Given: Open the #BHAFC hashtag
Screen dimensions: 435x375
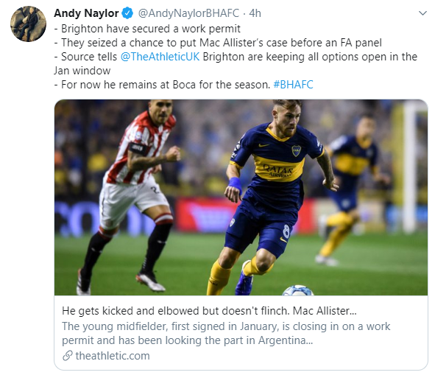Looking at the screenshot, I should [x=293, y=85].
